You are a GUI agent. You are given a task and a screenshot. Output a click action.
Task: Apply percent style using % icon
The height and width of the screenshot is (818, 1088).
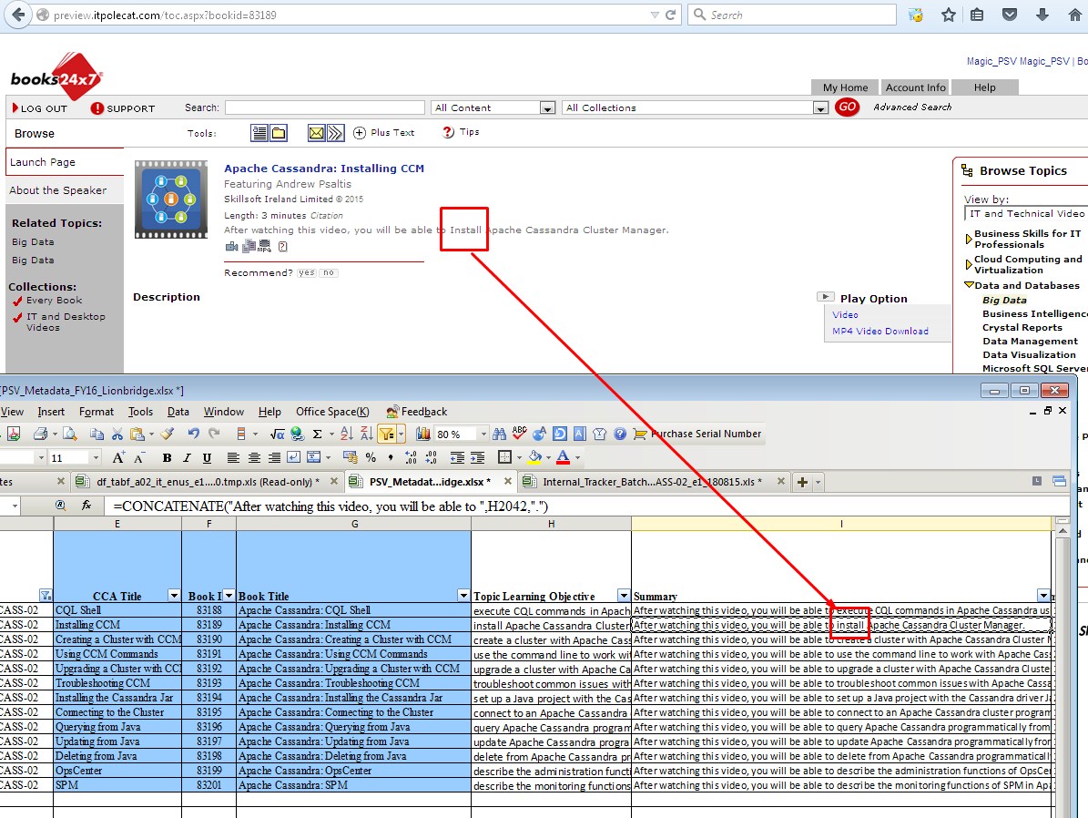pos(371,457)
